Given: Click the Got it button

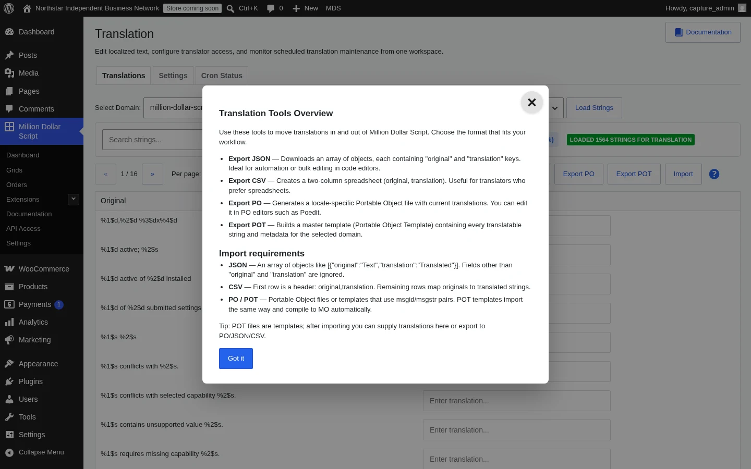Looking at the screenshot, I should point(236,359).
